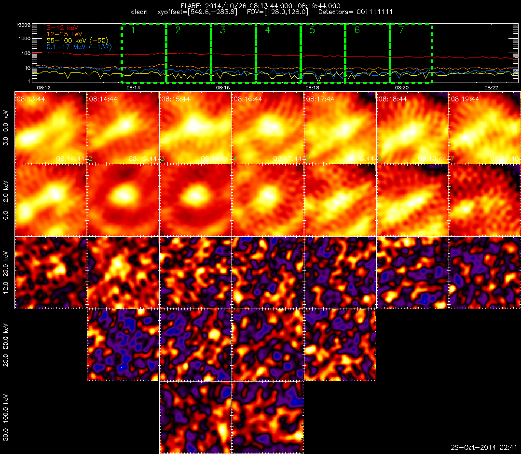521x454 pixels.
Task: Click the 08:16 time axis label
Action: tap(222, 88)
